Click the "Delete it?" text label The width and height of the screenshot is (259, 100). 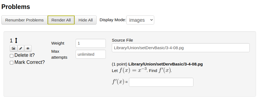point(24,55)
